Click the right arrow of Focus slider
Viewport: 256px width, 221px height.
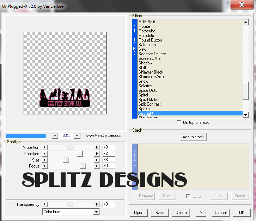point(97,166)
